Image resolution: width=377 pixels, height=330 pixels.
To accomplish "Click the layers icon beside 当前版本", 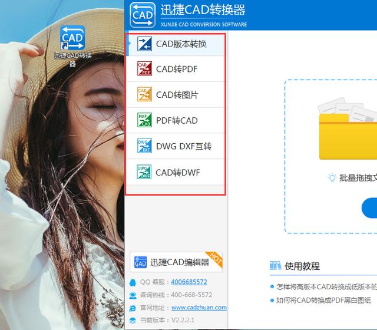I will click(x=133, y=321).
